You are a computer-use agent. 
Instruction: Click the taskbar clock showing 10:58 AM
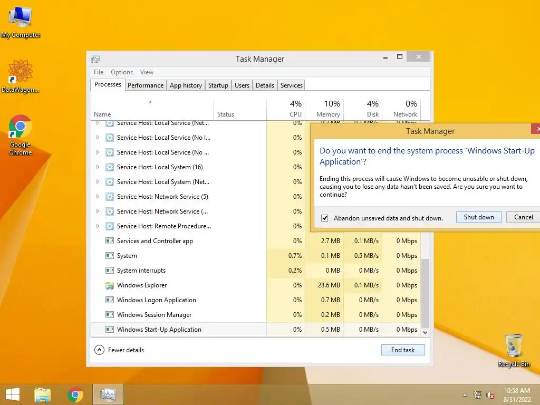(x=517, y=395)
